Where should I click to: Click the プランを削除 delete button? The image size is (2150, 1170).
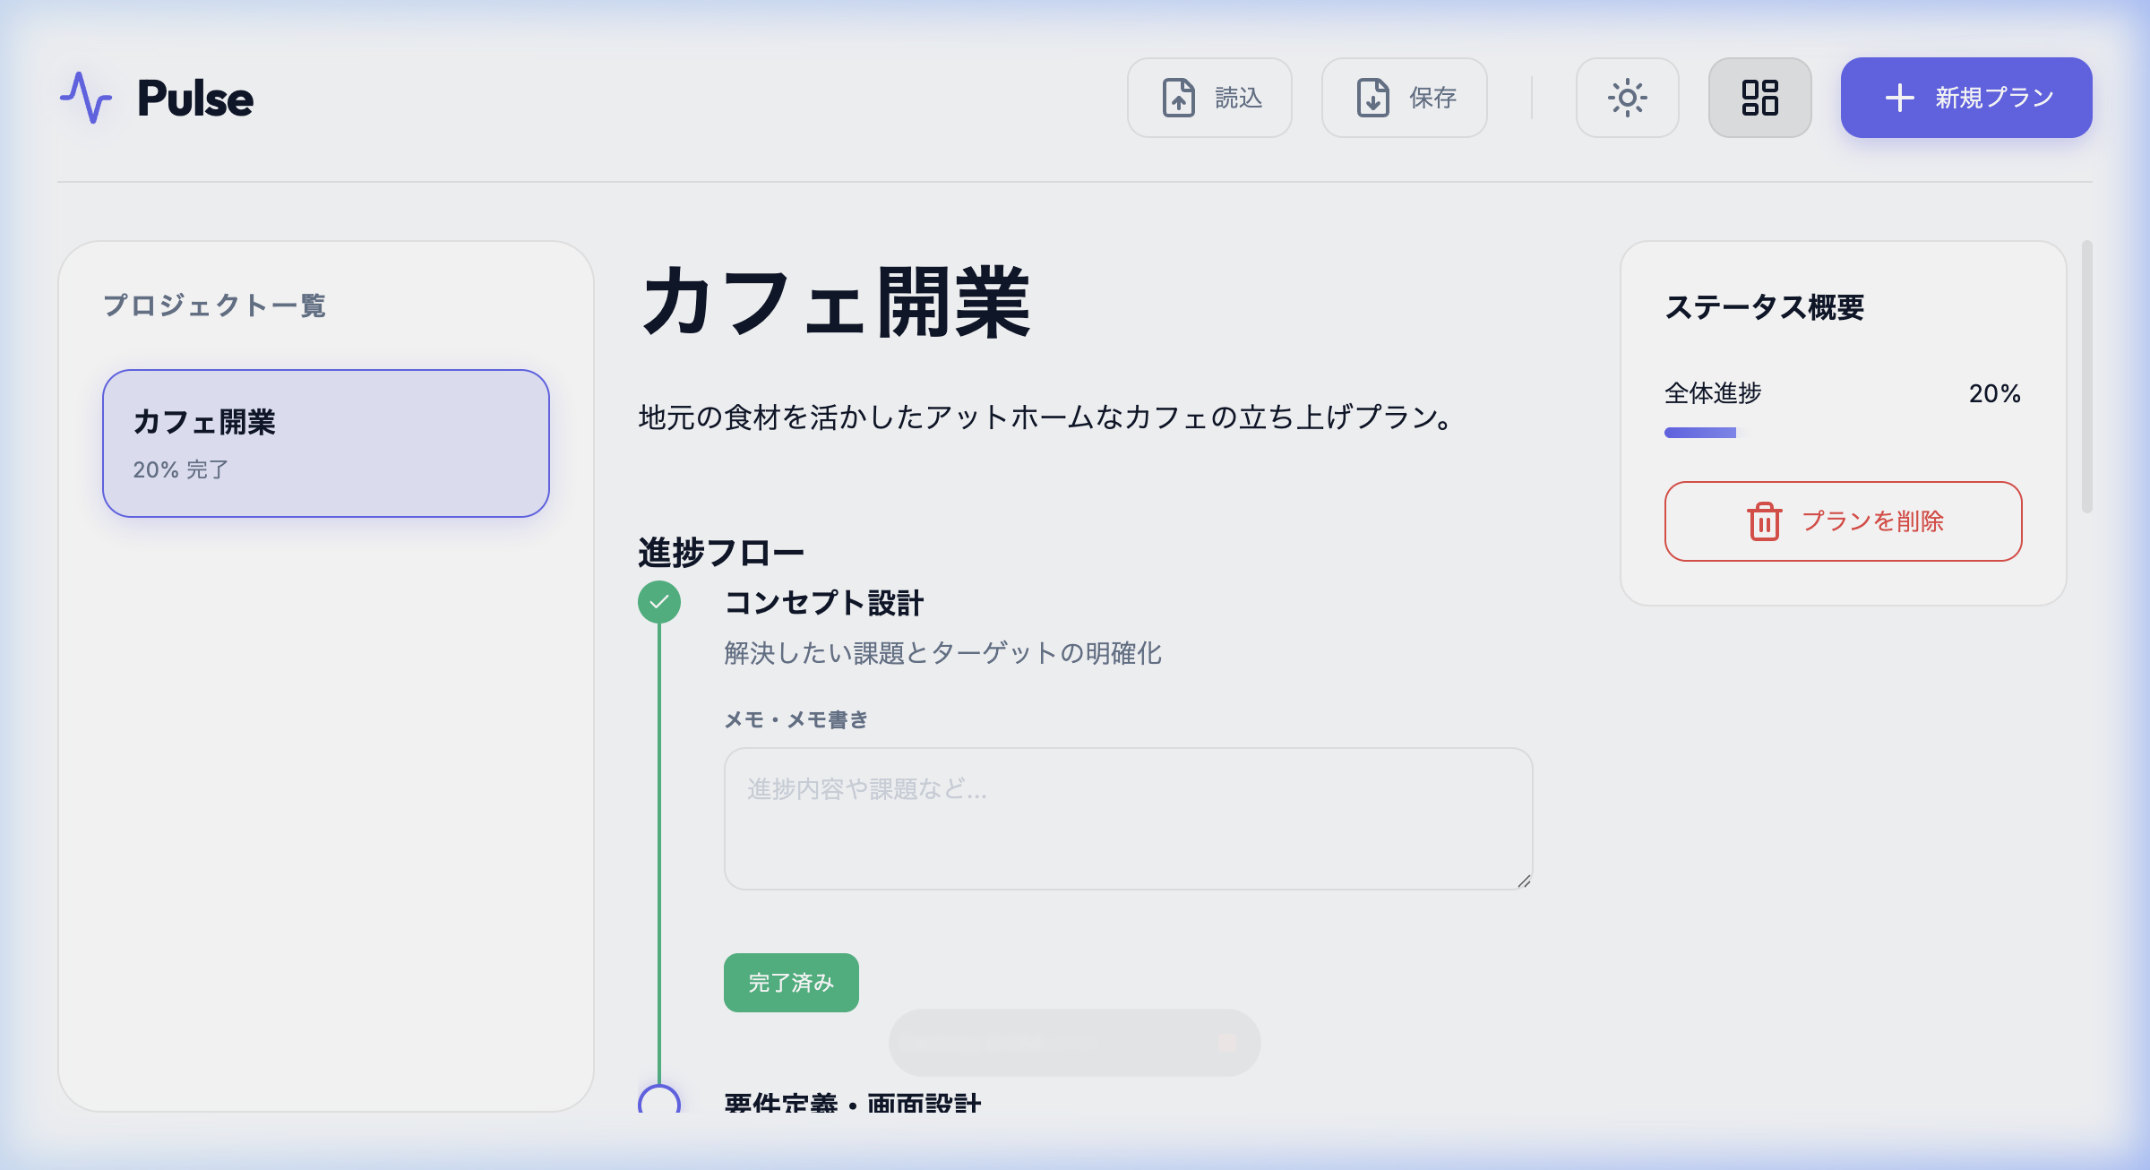(1843, 521)
